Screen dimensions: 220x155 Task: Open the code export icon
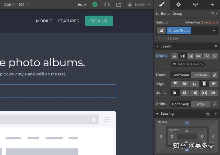[107, 5]
